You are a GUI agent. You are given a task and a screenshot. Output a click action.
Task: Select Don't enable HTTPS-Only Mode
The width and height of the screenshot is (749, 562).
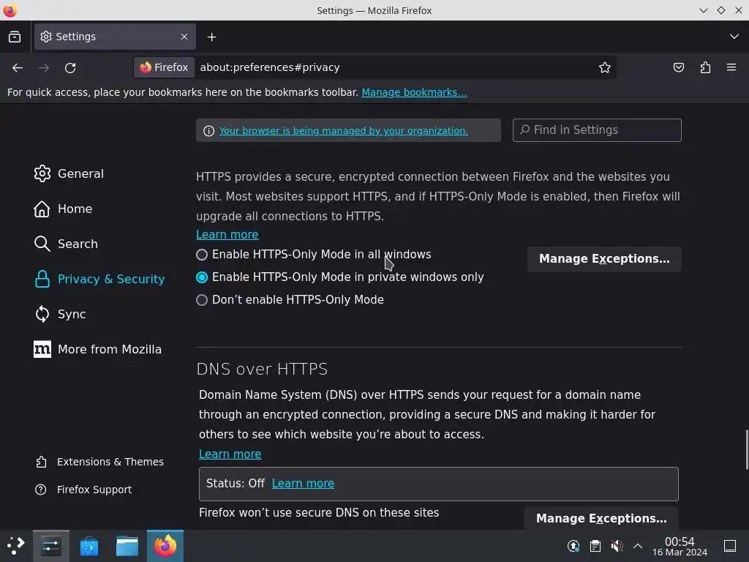202,300
